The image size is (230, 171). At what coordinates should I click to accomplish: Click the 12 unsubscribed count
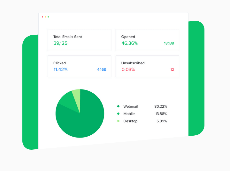click(172, 69)
